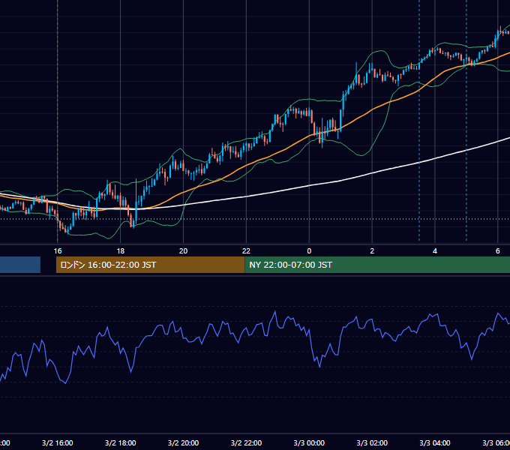Click the "3/3 02:00" timestamp on the bottom axis
The width and height of the screenshot is (510, 450).
point(372,442)
